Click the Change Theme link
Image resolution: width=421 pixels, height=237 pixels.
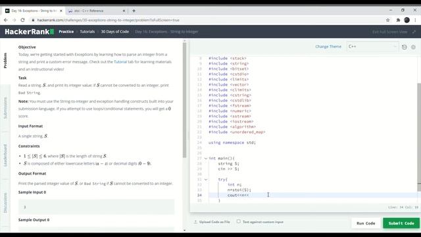(x=328, y=47)
